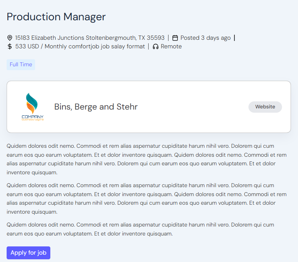Click the divider after Posted 3 days ago
The image size is (298, 262).
click(x=234, y=38)
